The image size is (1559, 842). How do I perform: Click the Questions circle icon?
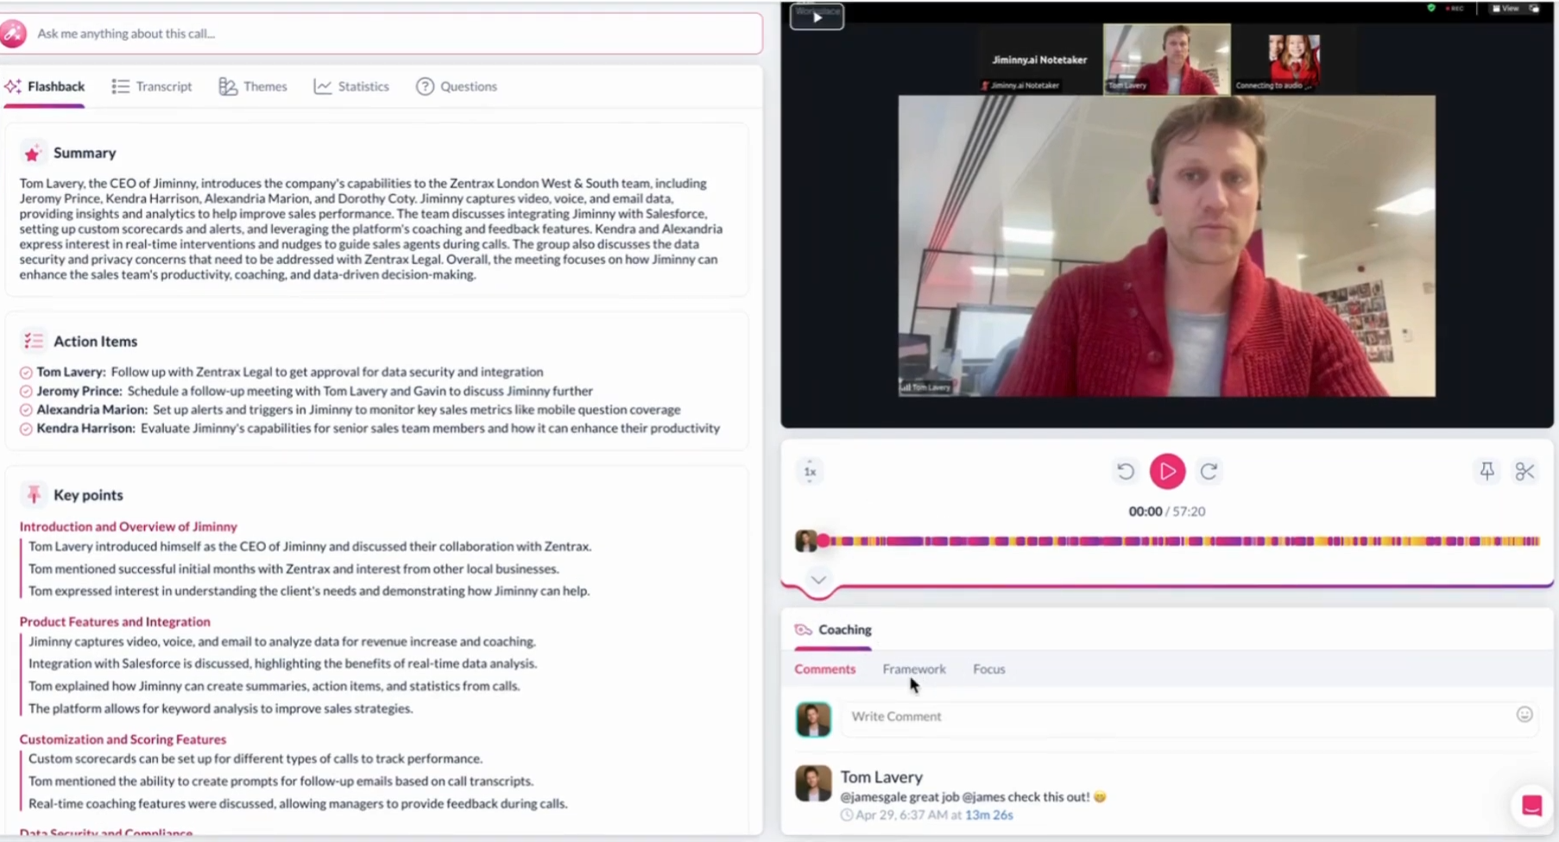[x=425, y=86]
